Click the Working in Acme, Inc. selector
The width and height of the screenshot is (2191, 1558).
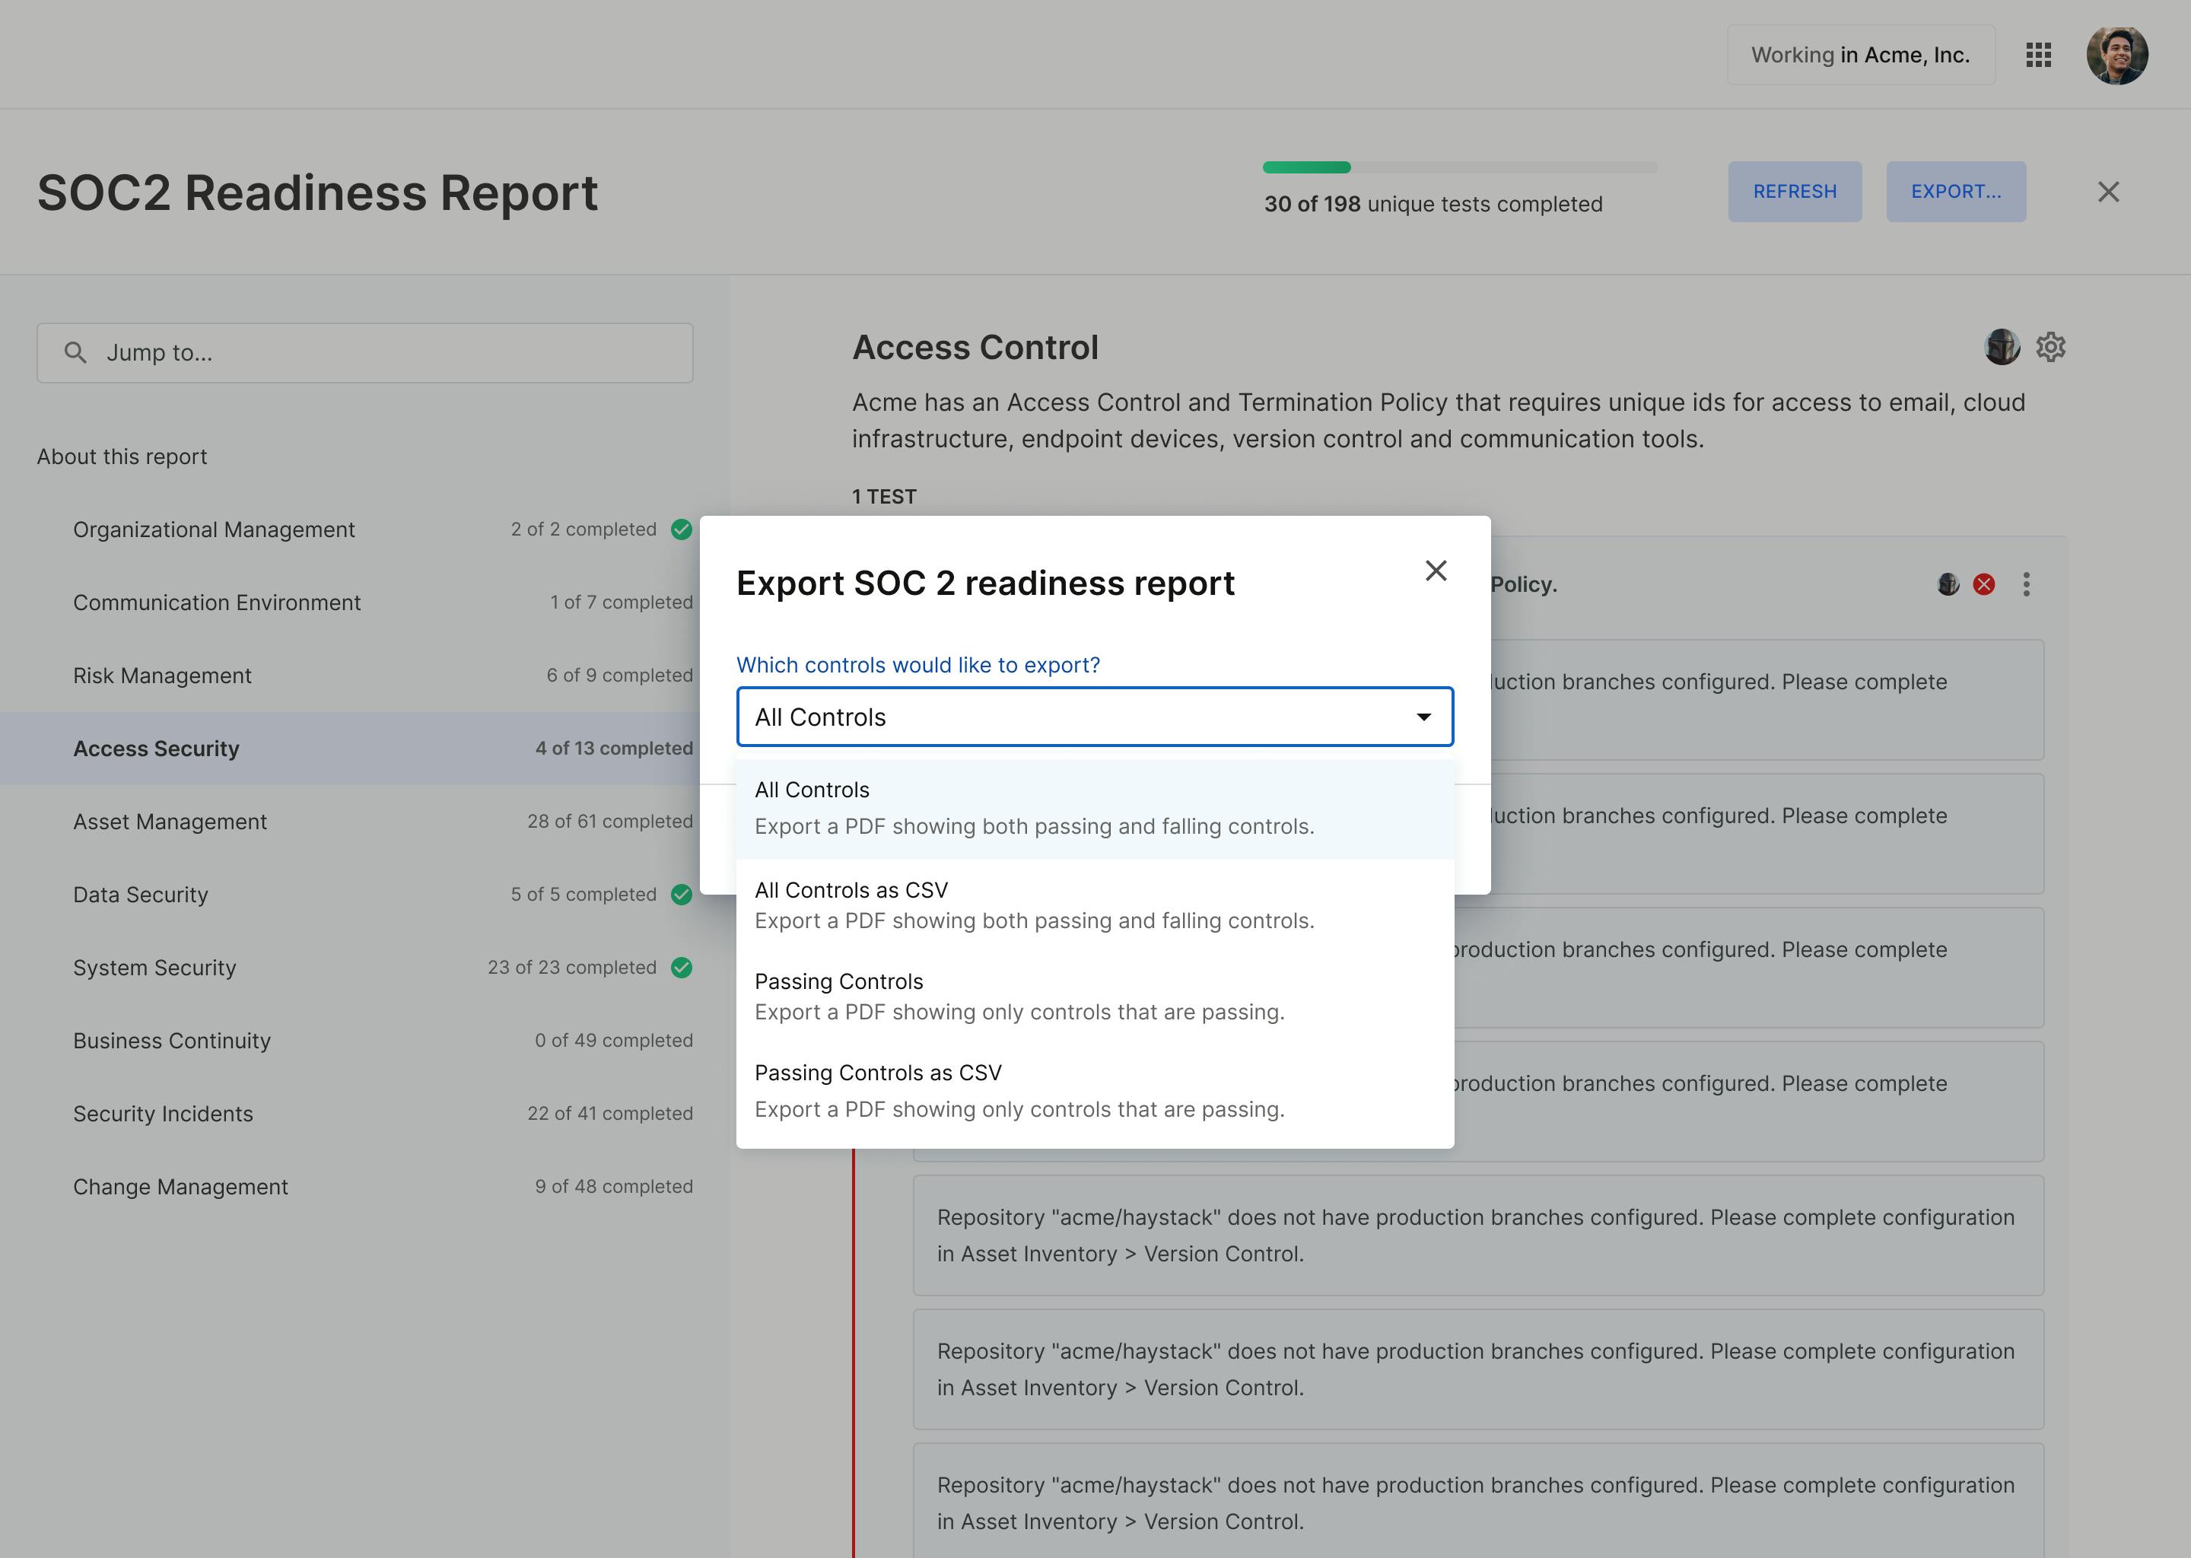click(x=1859, y=55)
